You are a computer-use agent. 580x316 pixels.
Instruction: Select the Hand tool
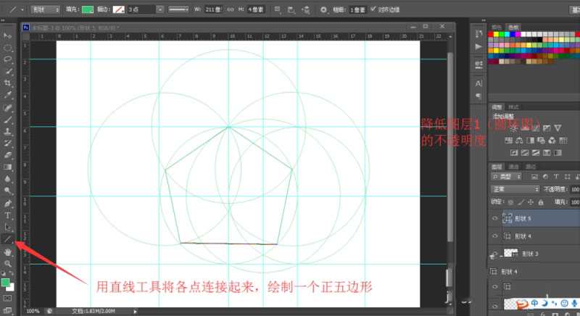(x=8, y=251)
